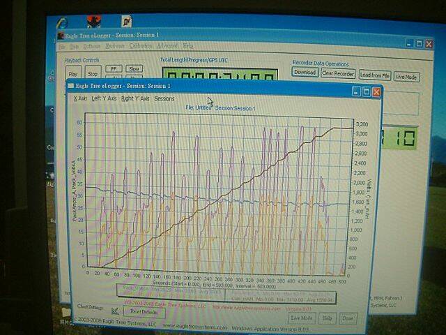Click the Total Length/Progress/GPS UTC label
Image resolution: width=446 pixels, height=335 pixels.
[194, 60]
